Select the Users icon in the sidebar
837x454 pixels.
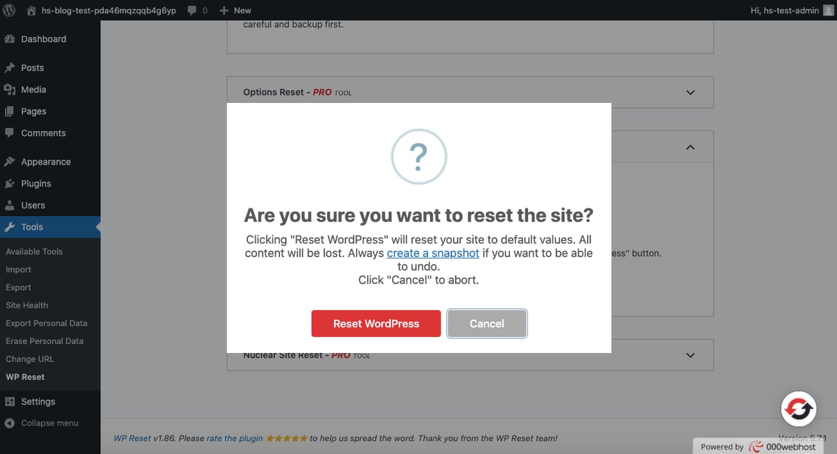[x=10, y=204]
